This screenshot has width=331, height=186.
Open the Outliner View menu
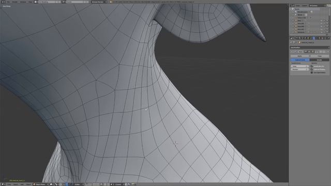297,6
